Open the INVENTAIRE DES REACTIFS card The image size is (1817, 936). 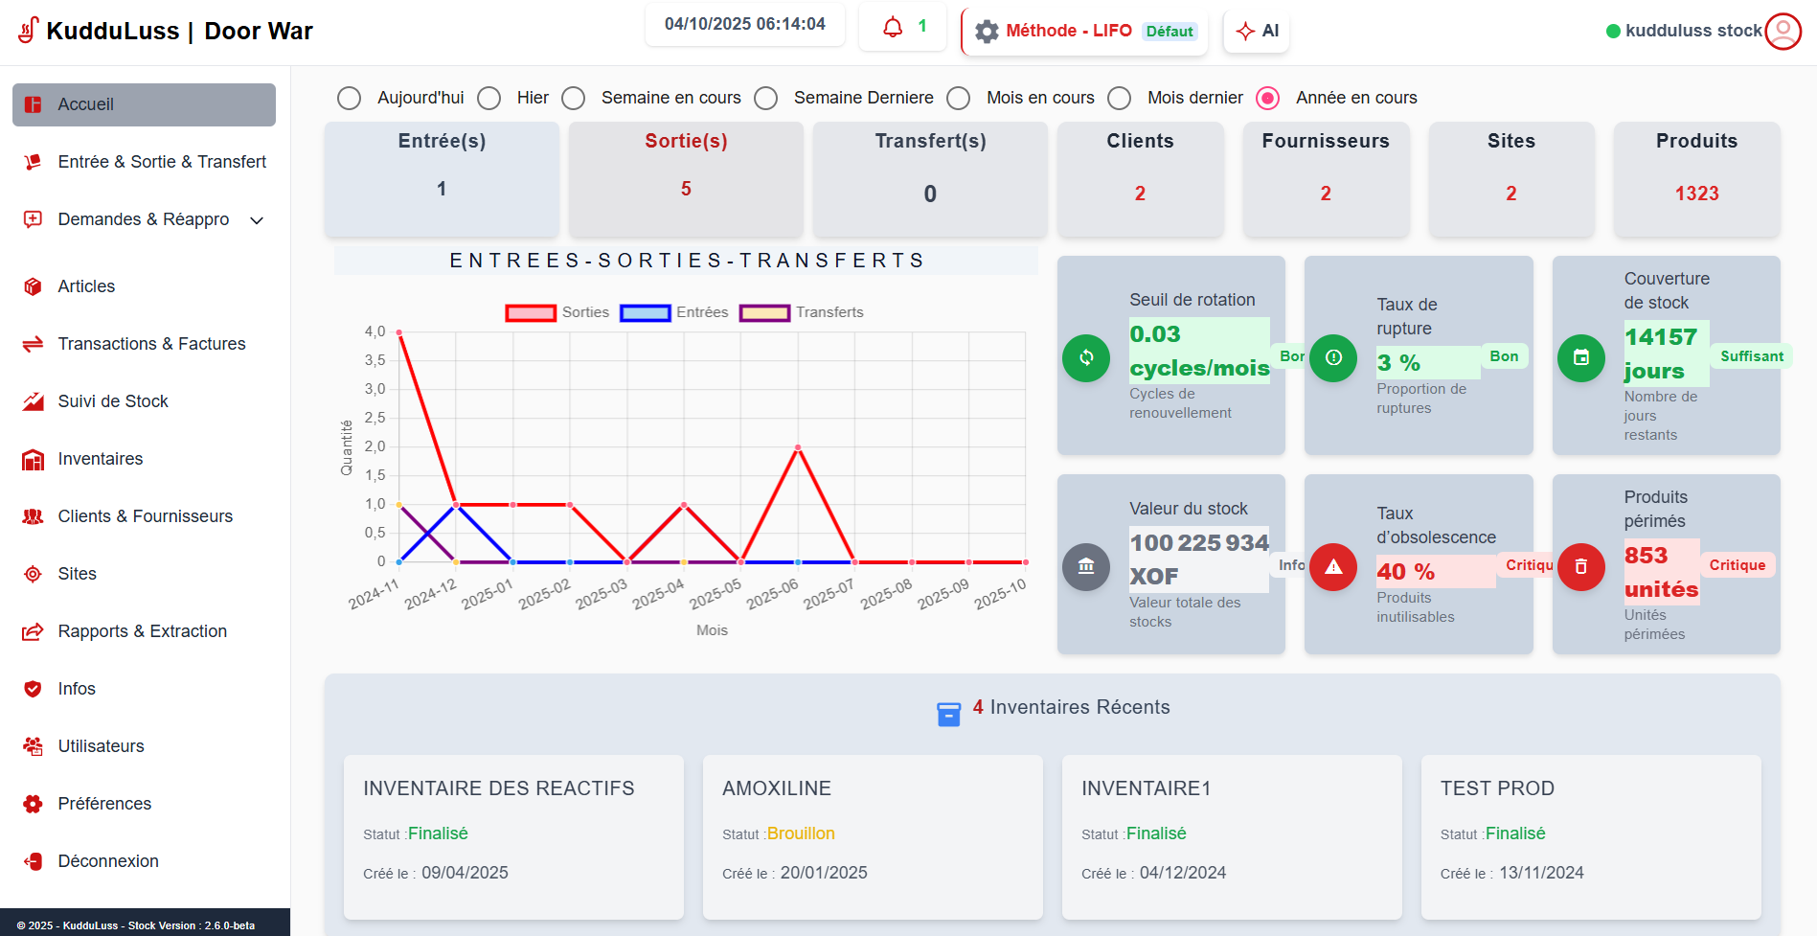[513, 837]
